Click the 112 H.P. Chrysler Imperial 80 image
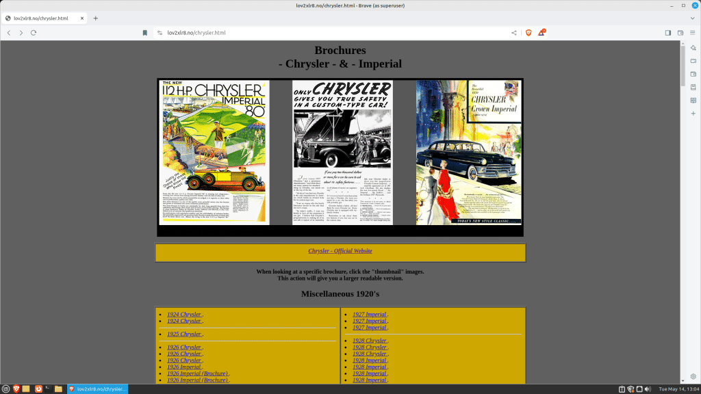The width and height of the screenshot is (701, 394). (x=214, y=152)
